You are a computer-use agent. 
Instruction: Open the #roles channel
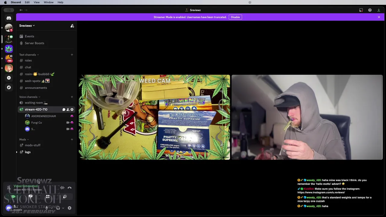[x=28, y=61]
